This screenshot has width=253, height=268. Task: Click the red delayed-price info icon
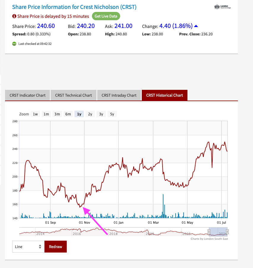point(14,16)
